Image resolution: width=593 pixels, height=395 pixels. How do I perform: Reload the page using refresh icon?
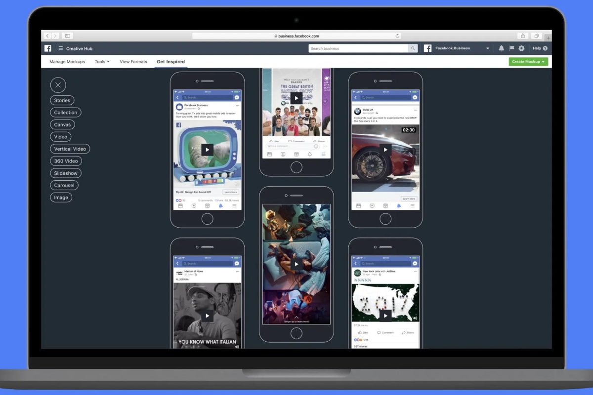click(397, 36)
